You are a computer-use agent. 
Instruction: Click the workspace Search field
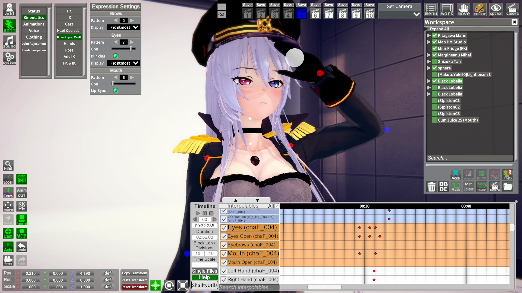[470, 158]
